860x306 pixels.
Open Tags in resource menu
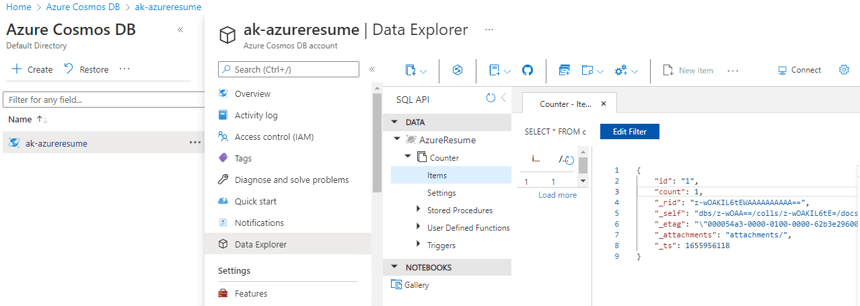(x=243, y=158)
